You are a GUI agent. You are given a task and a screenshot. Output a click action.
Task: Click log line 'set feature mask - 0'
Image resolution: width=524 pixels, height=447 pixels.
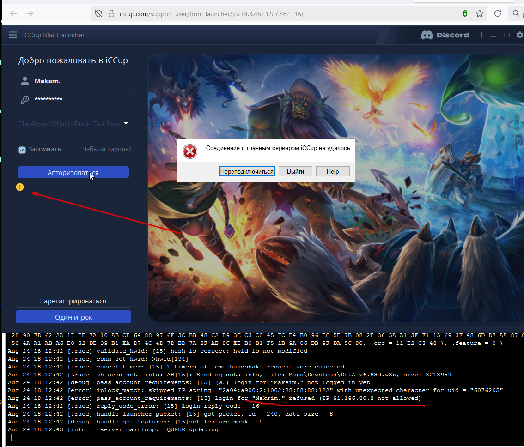click(135, 422)
